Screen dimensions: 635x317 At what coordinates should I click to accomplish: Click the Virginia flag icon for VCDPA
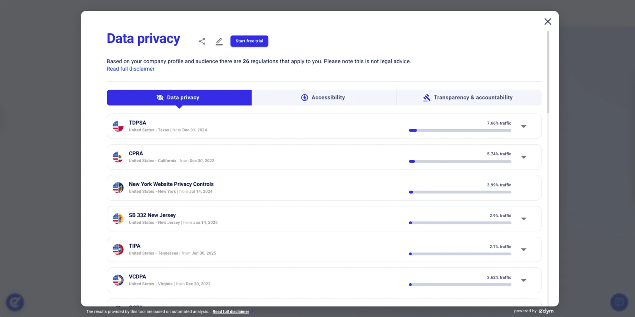coord(118,280)
